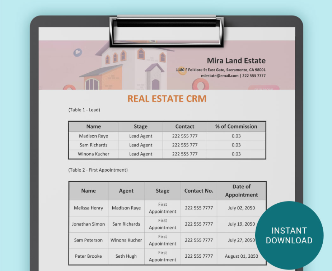The width and height of the screenshot is (332, 271).
Task: Click the Lead Agent cell in Sam Richards' lead row
Action: point(141,145)
